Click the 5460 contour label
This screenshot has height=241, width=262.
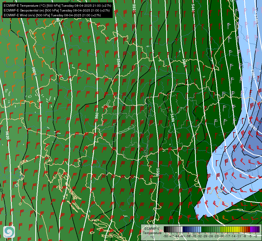[184, 63]
